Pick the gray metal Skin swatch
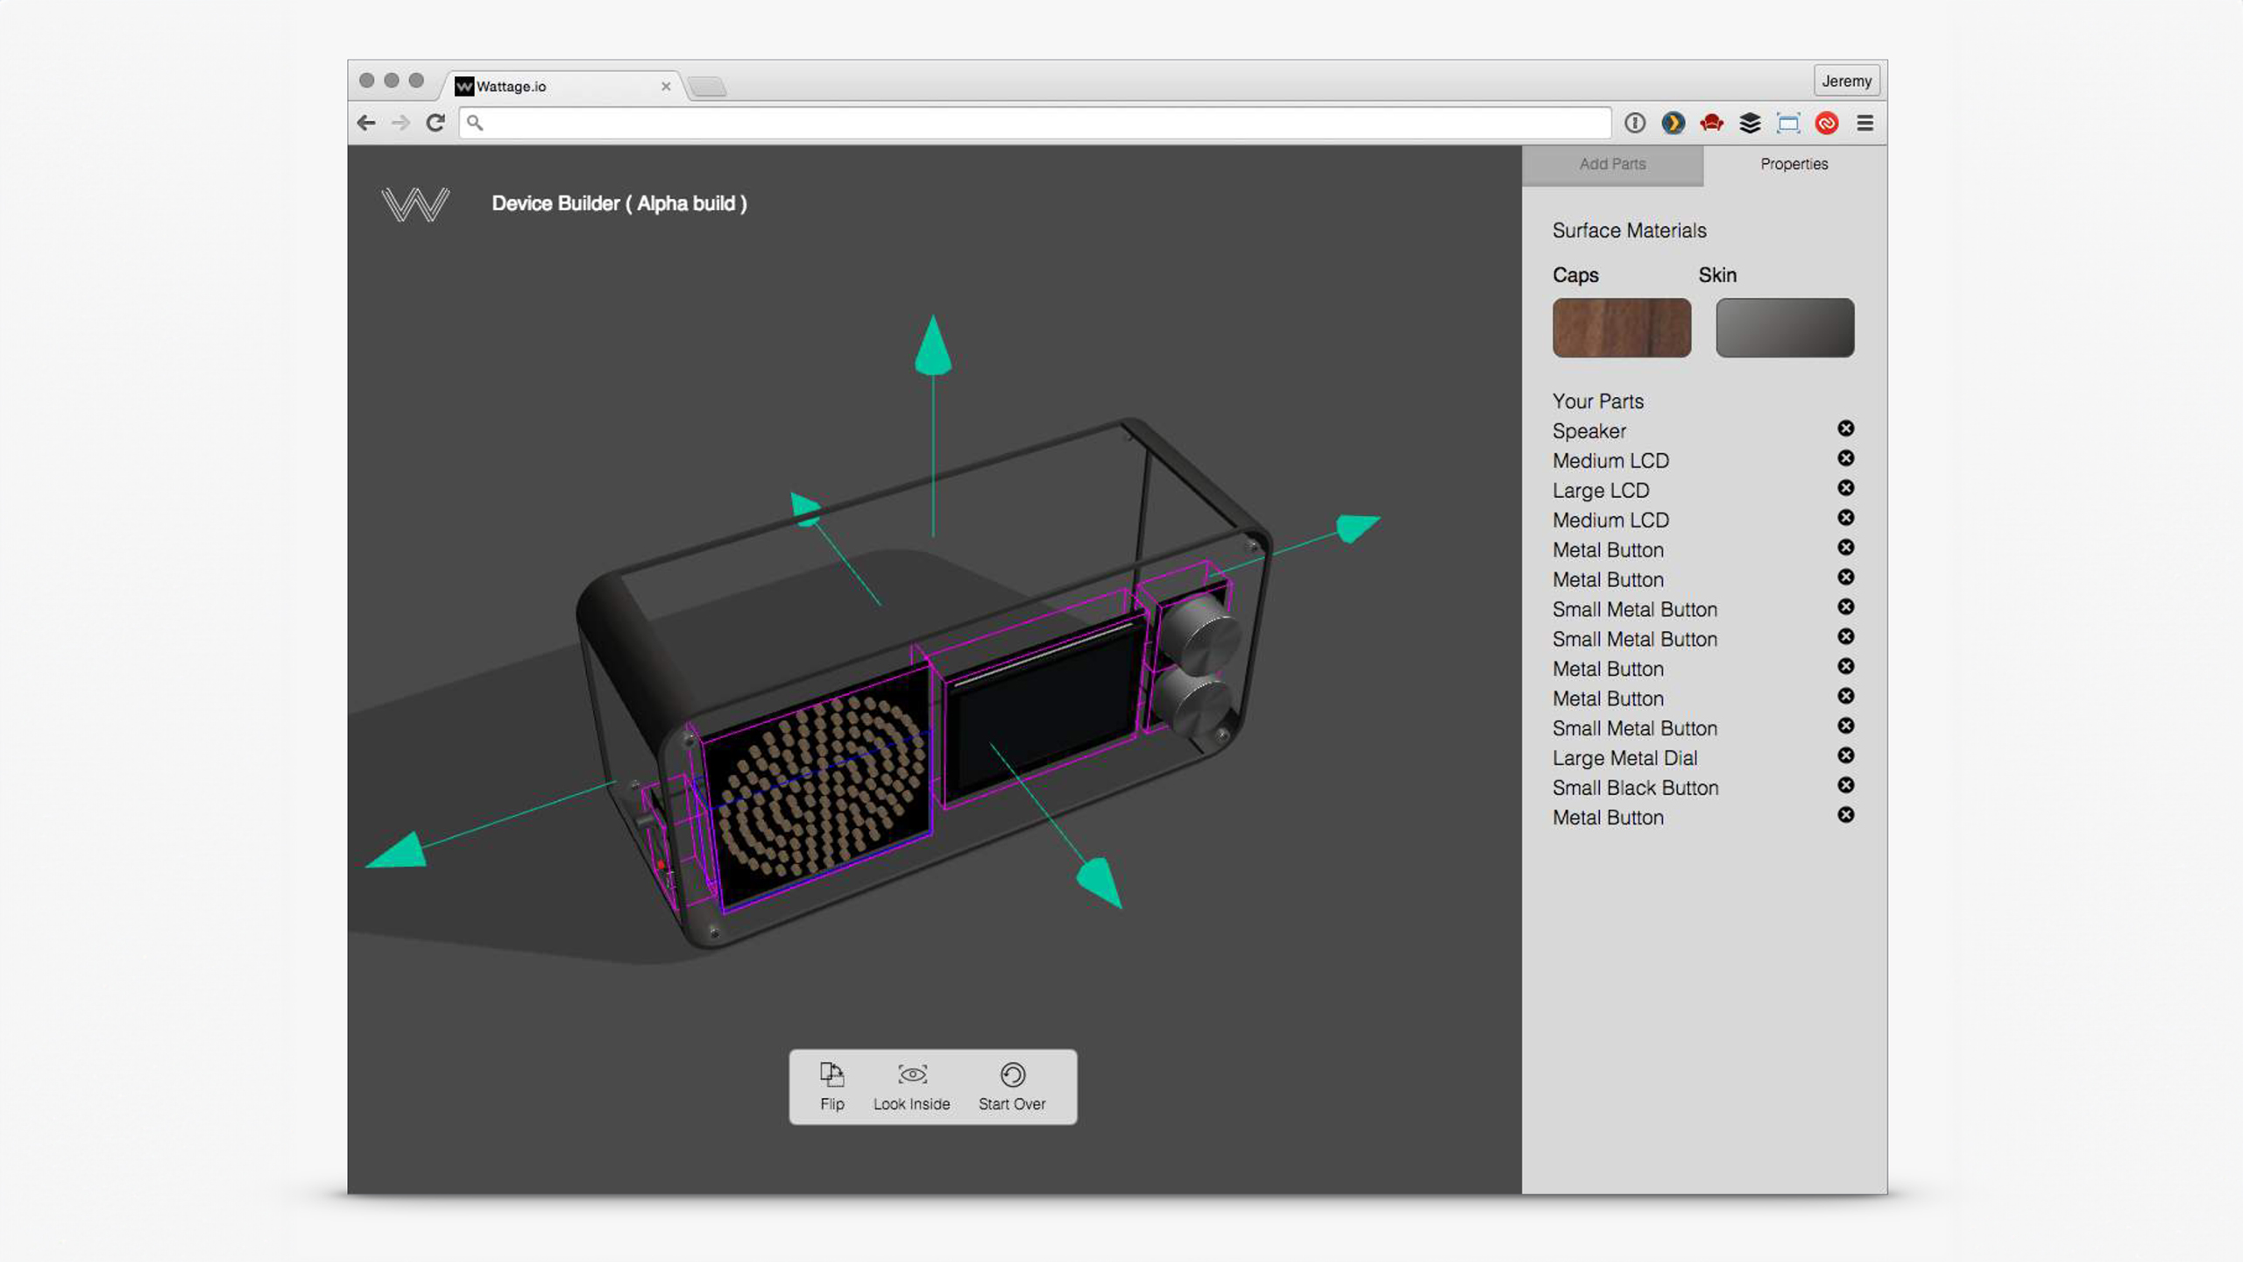 [x=1784, y=328]
